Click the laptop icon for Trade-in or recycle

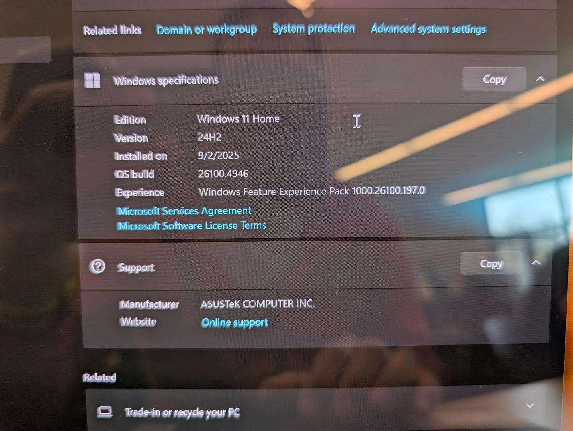tap(105, 412)
